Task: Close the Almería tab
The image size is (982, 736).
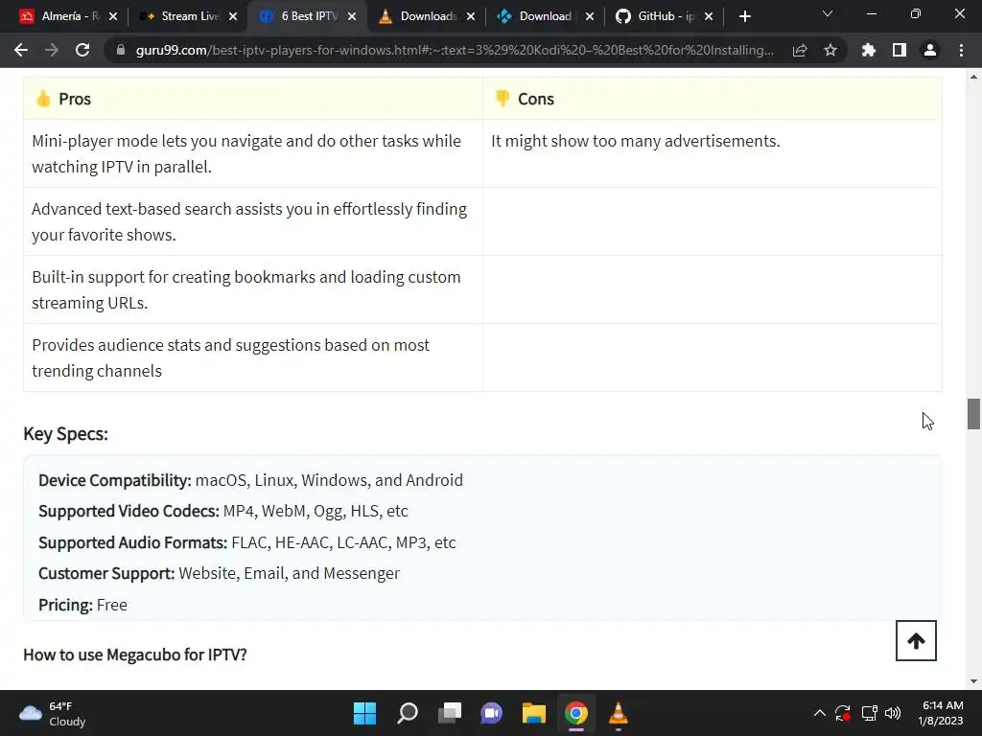Action: tap(113, 16)
